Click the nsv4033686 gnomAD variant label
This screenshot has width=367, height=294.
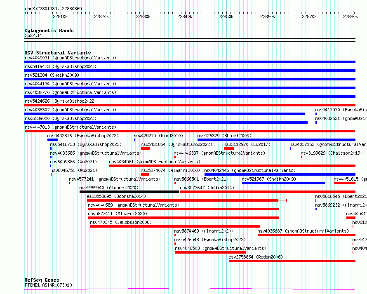coord(96,153)
